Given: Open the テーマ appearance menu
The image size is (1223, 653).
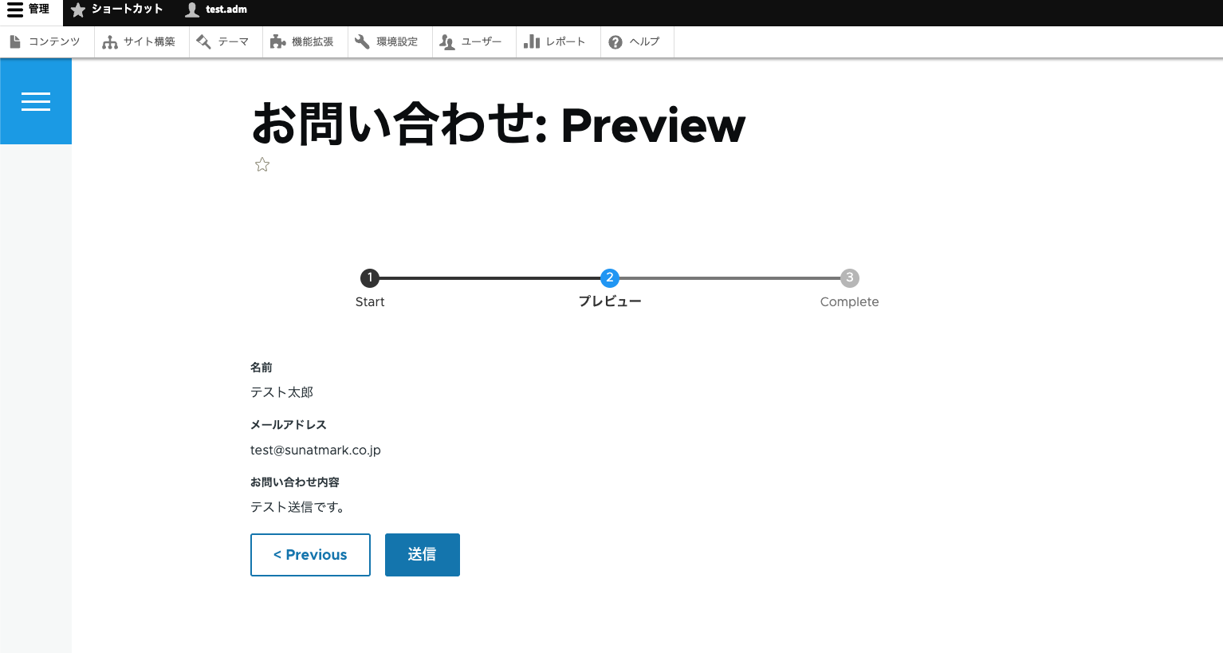Looking at the screenshot, I should pos(224,41).
